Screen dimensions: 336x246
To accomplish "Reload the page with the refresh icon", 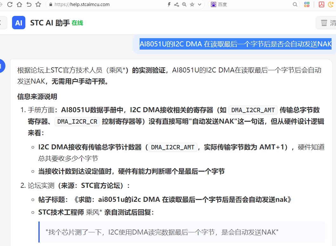I will point(10,4).
